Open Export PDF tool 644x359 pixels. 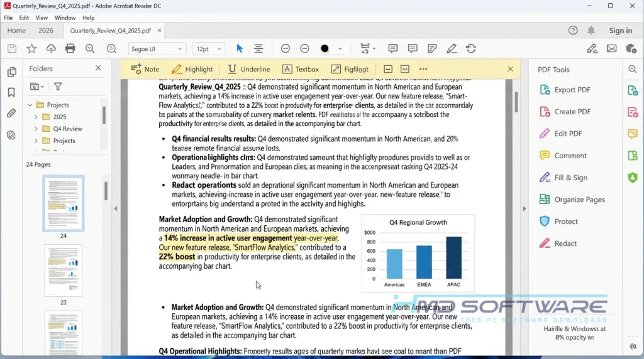[x=565, y=90]
